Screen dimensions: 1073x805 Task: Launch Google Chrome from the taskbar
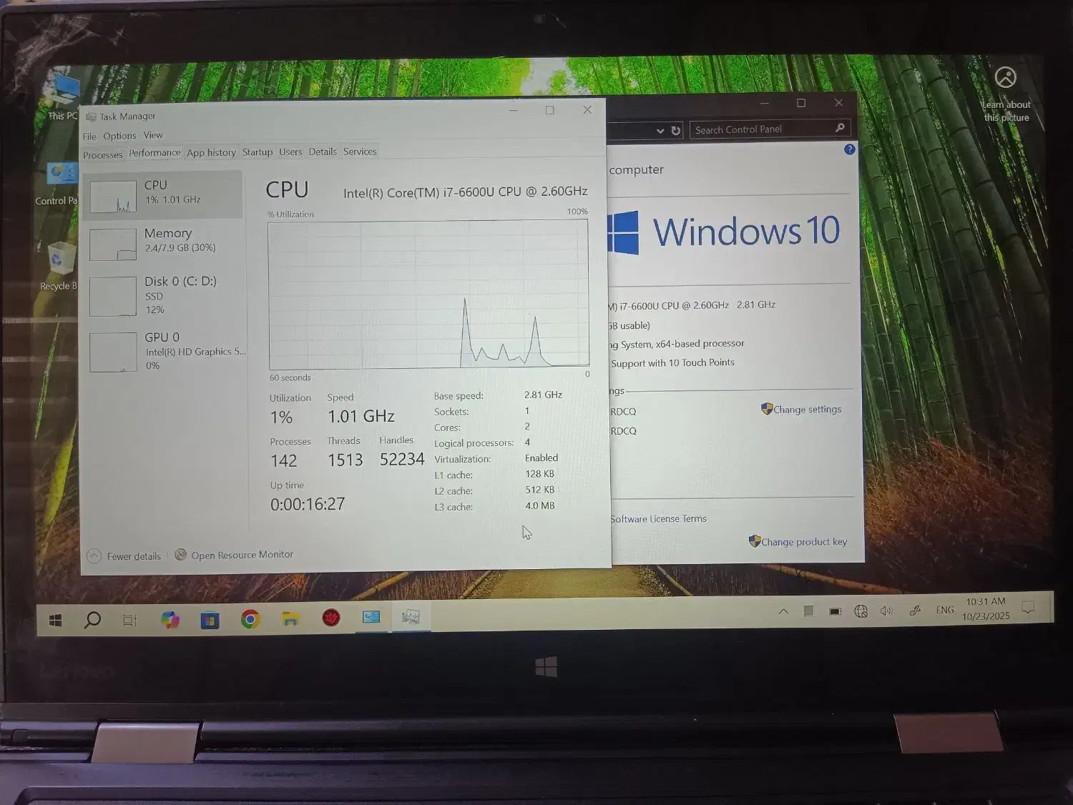click(x=250, y=619)
